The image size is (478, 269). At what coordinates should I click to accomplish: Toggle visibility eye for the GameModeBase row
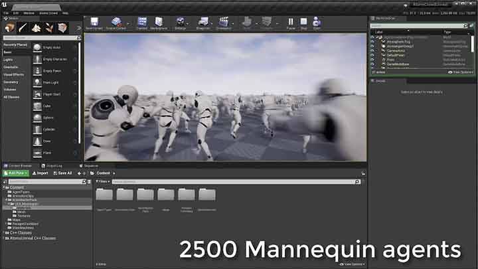coord(372,64)
